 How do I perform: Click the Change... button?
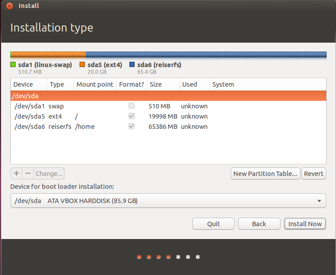[49, 173]
